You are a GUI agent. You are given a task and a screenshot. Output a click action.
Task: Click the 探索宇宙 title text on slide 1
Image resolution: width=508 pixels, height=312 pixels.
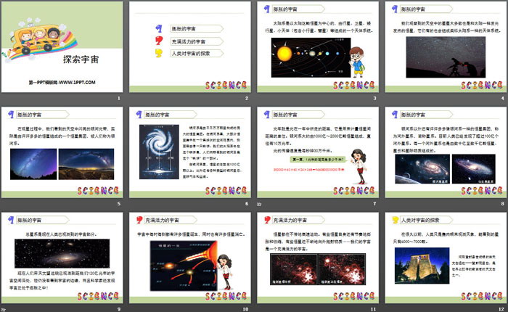click(81, 59)
